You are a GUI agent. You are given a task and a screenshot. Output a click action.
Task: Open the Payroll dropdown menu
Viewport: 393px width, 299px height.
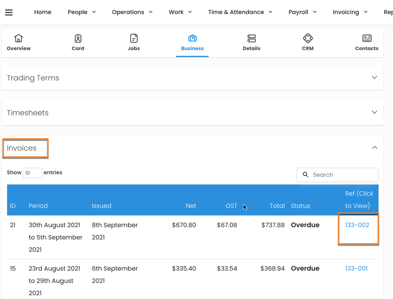pyautogui.click(x=302, y=12)
